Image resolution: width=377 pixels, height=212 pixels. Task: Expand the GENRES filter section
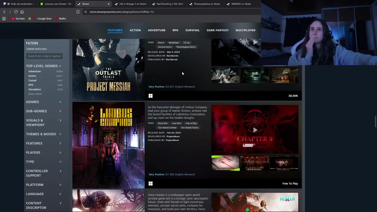[44, 102]
